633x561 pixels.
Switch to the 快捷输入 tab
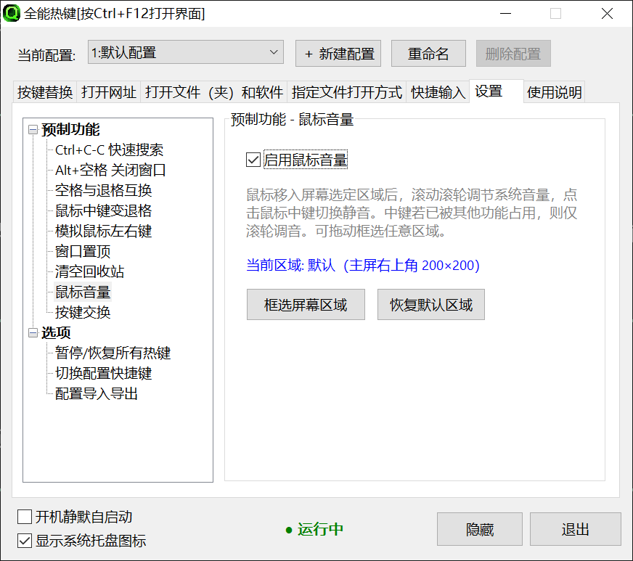tap(438, 92)
